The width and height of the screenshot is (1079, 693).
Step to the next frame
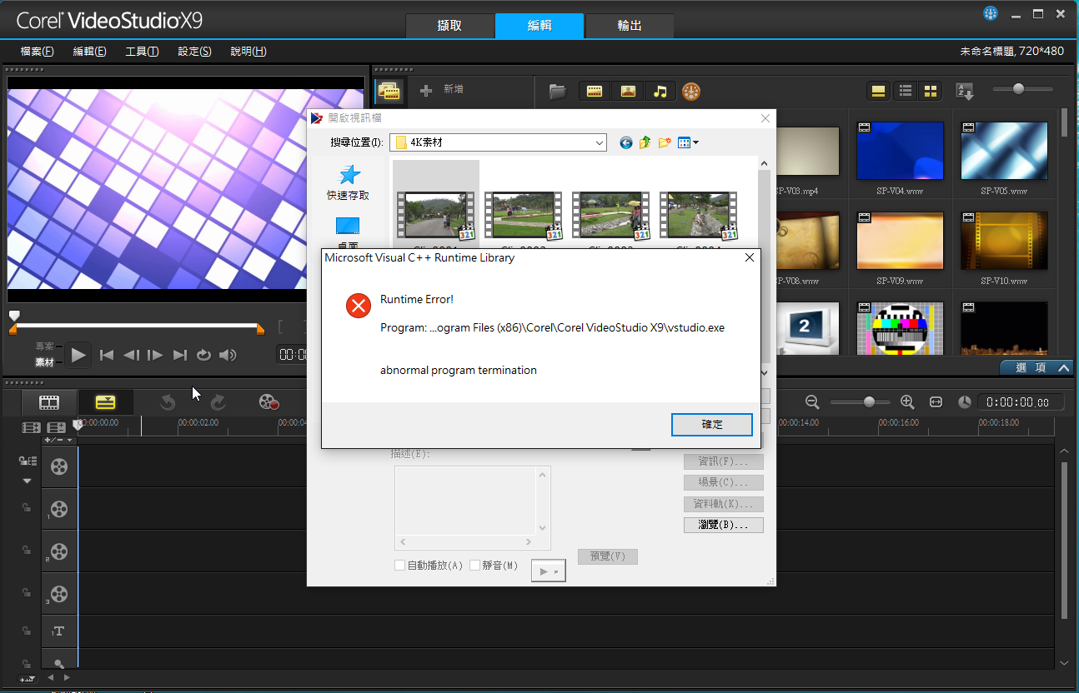click(155, 356)
